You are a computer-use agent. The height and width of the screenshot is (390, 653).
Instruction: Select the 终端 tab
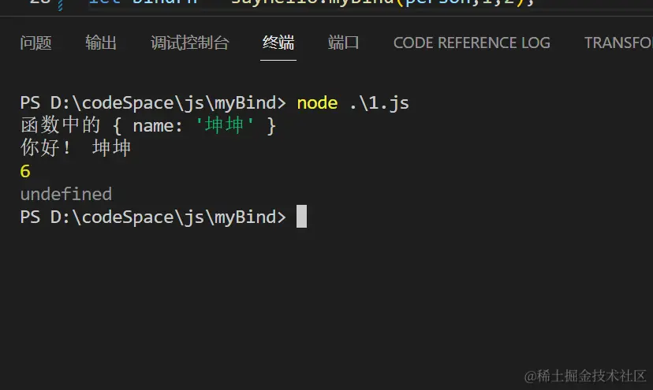(x=278, y=43)
